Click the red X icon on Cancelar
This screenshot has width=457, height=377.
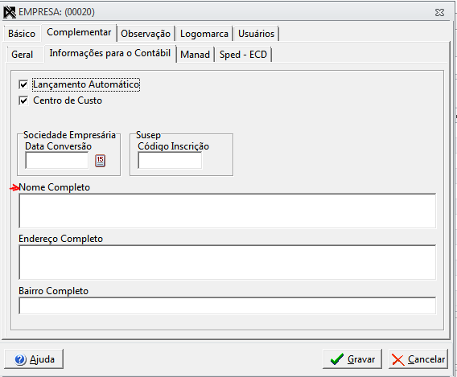click(x=397, y=359)
